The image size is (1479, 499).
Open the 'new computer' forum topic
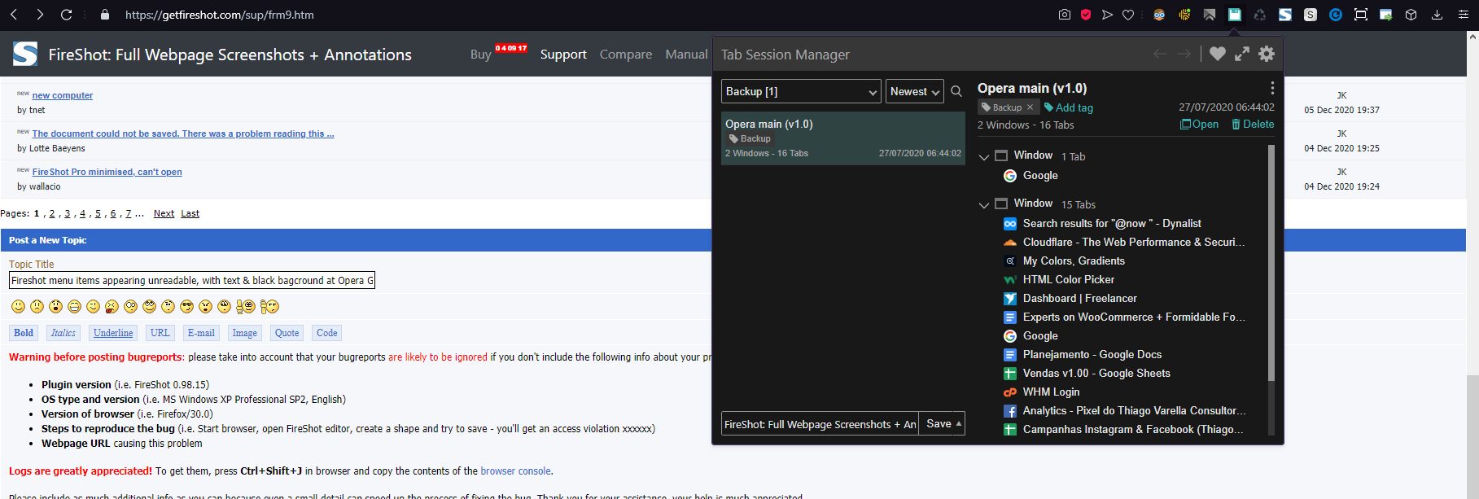pos(63,95)
